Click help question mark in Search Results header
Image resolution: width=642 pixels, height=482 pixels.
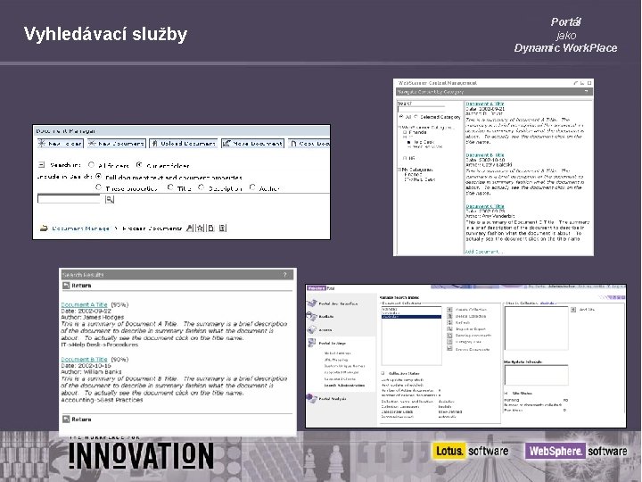coord(285,275)
